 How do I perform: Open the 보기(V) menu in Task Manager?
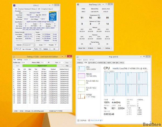point(92,60)
